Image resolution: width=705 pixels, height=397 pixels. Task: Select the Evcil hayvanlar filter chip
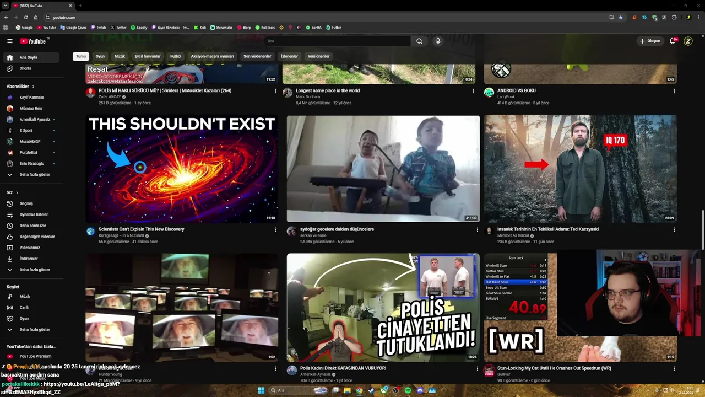coord(148,56)
